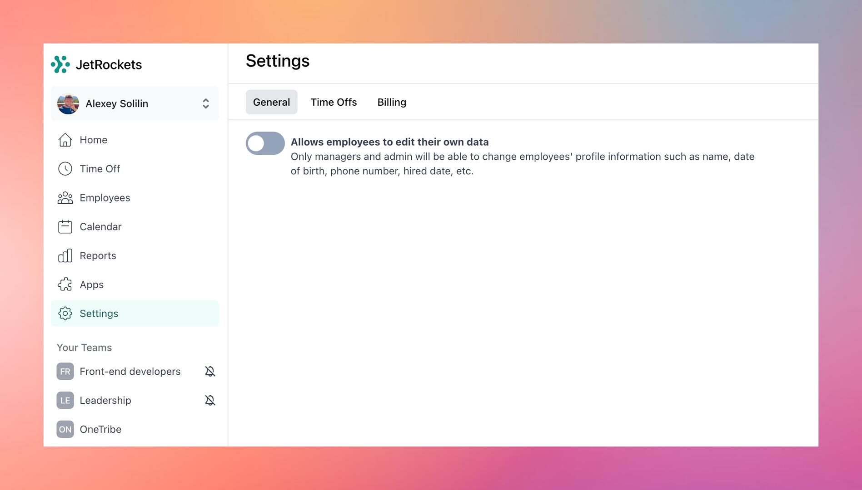Open the Leadership team
Screen dimensions: 862x490
coord(105,400)
